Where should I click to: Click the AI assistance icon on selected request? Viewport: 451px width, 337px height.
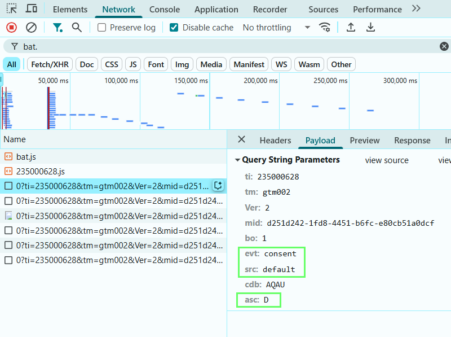point(218,186)
